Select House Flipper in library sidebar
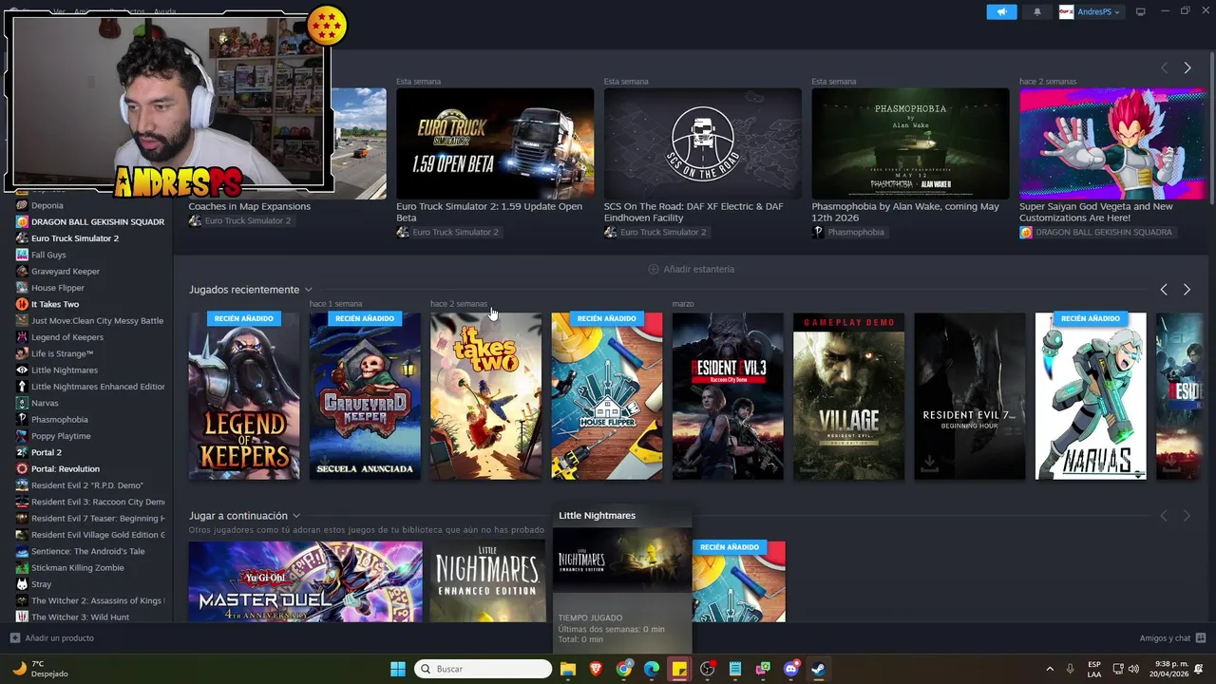 click(58, 288)
